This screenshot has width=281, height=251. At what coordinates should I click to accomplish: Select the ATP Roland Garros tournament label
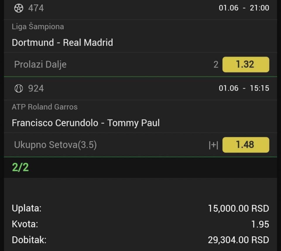[x=45, y=107]
